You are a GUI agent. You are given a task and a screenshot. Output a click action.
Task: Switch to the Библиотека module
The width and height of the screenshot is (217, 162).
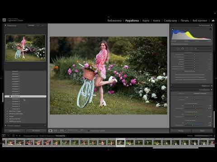(x=114, y=21)
